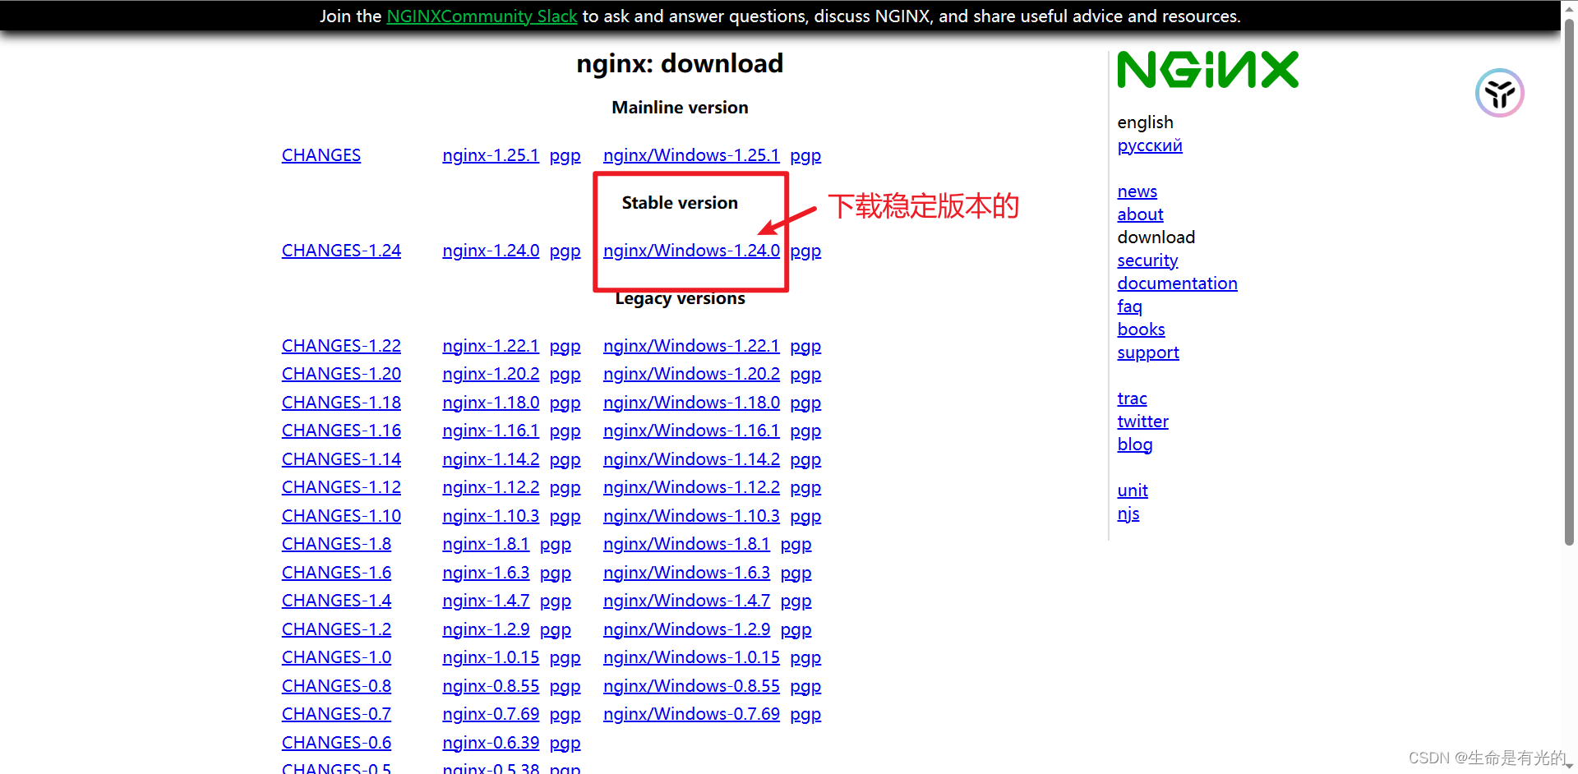
Task: Open CHANGES-1.18 link
Action: tap(341, 403)
